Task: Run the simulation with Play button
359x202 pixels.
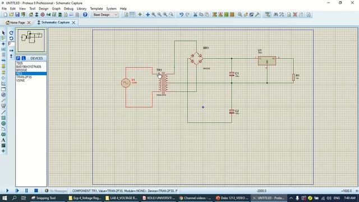Action: pos(7,191)
